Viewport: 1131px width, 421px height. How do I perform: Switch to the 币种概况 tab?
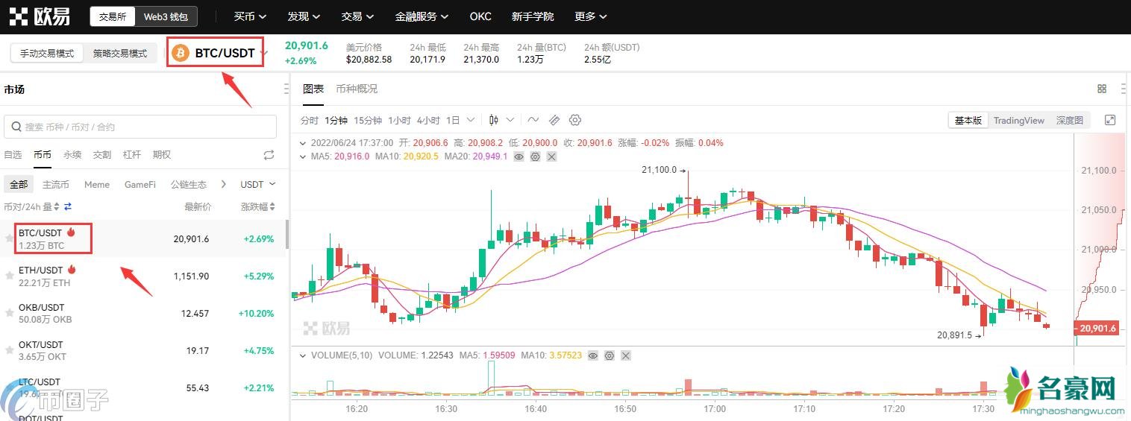point(357,89)
